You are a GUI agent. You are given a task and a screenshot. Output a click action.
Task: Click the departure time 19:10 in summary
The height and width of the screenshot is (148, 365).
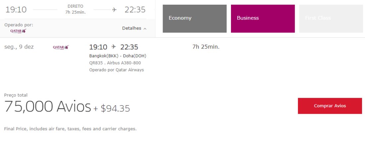16,10
